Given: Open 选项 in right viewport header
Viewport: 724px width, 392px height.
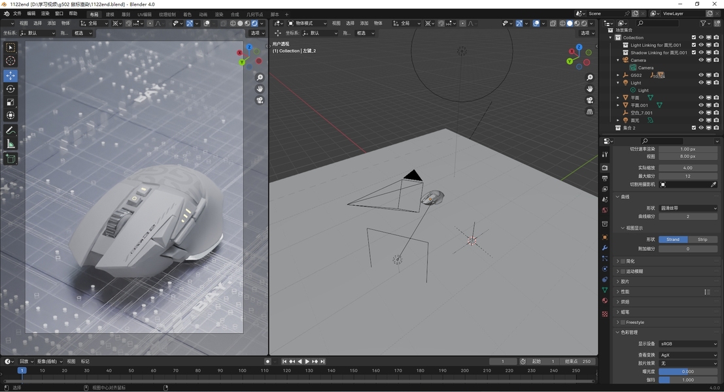Looking at the screenshot, I should point(587,33).
